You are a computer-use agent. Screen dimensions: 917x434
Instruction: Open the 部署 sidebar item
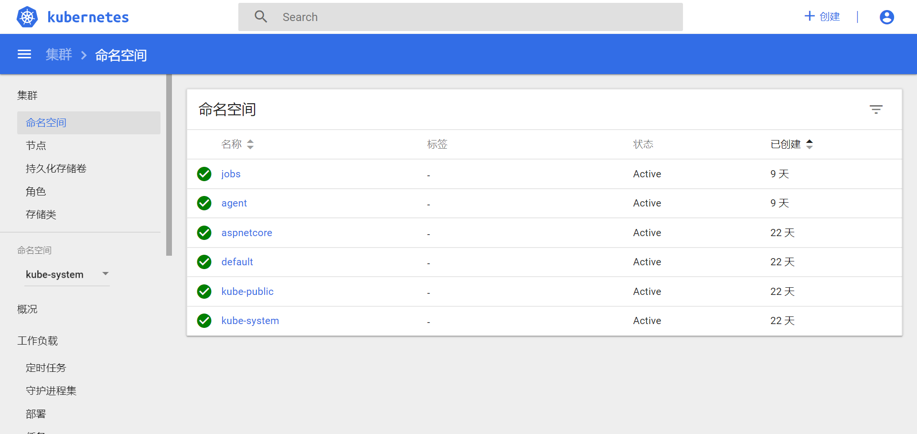point(36,414)
